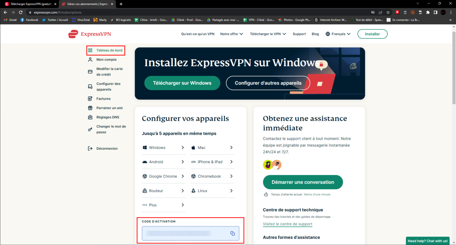Open iPhone & iPad setup row
Viewport: 456px width, 245px height.
tap(212, 162)
